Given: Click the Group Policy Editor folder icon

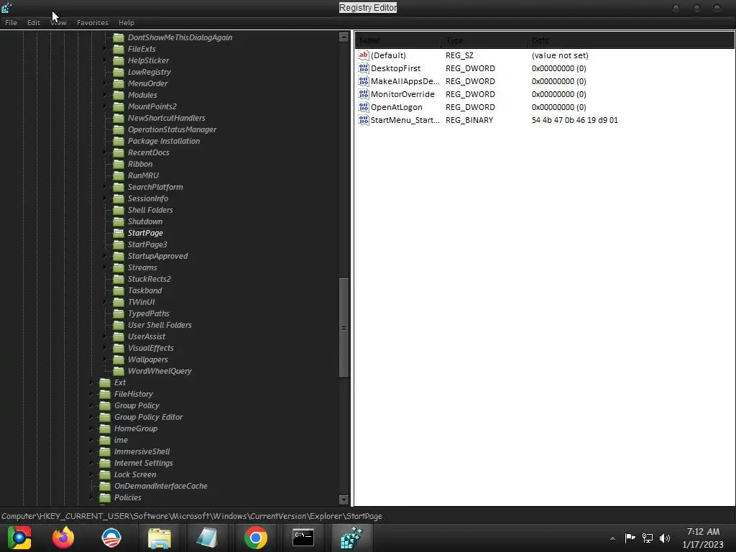Looking at the screenshot, I should tap(105, 417).
